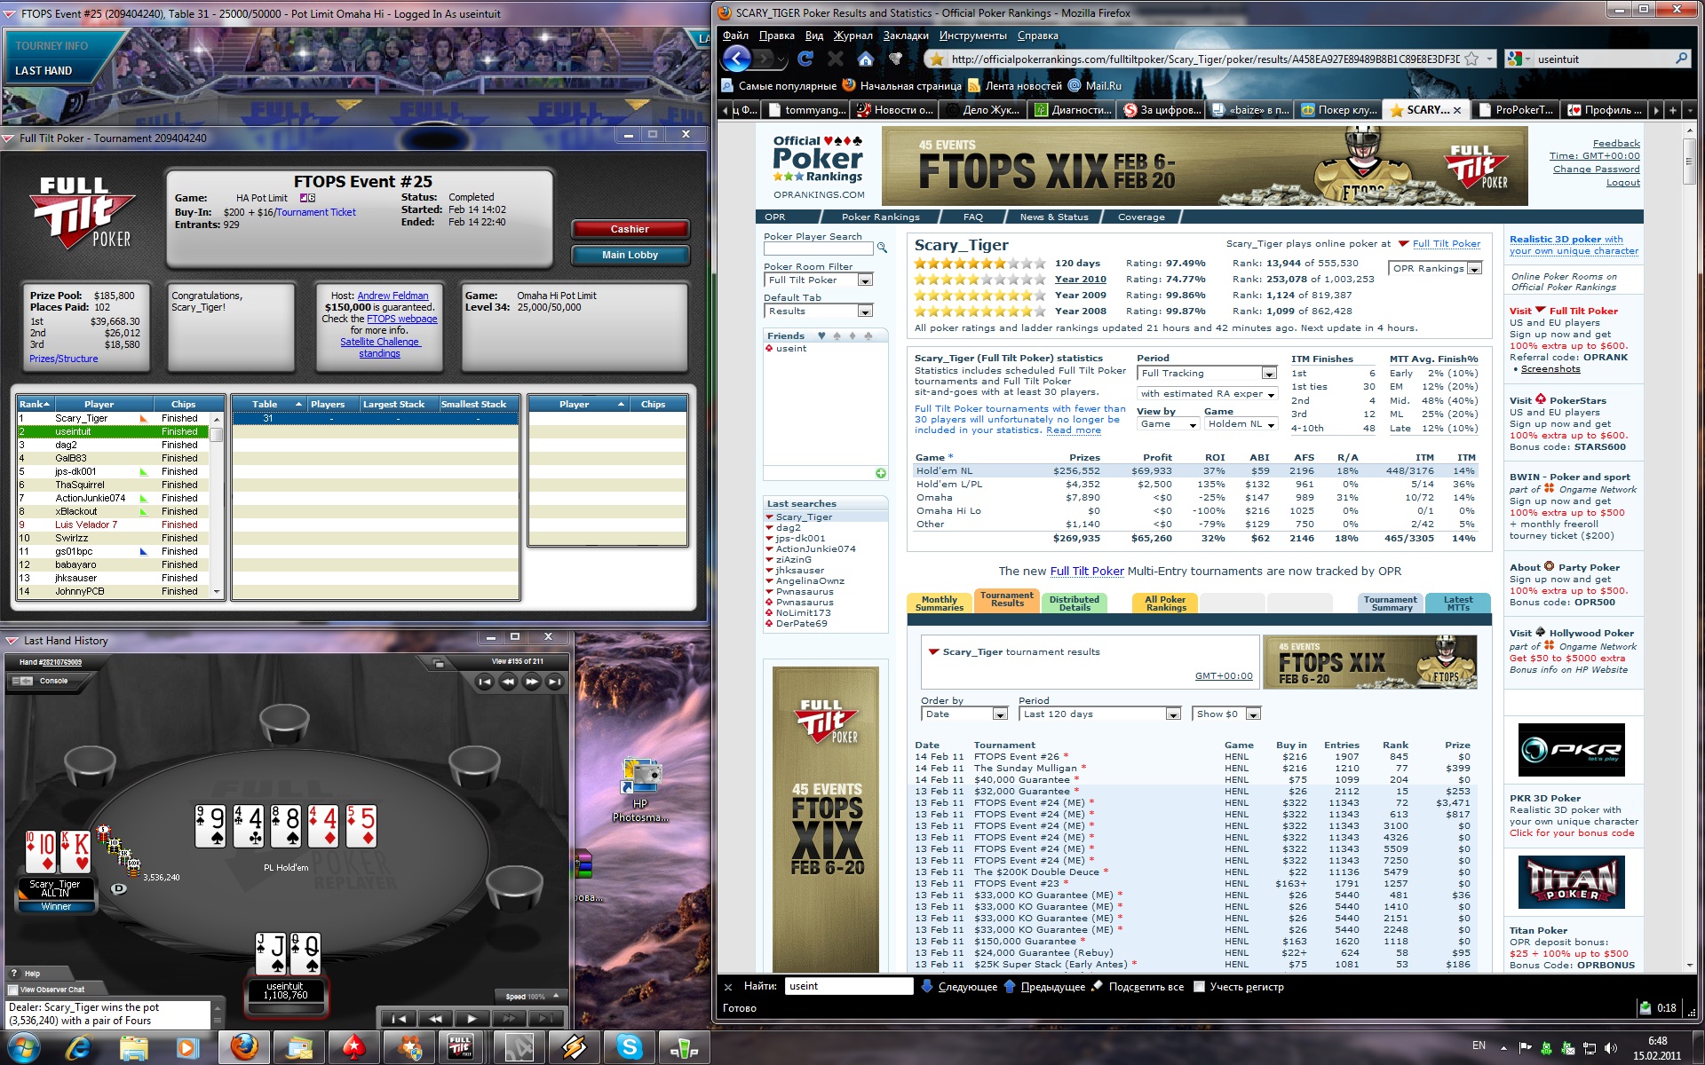The image size is (1705, 1065).
Task: Click the player search magnifier icon
Action: click(x=882, y=248)
